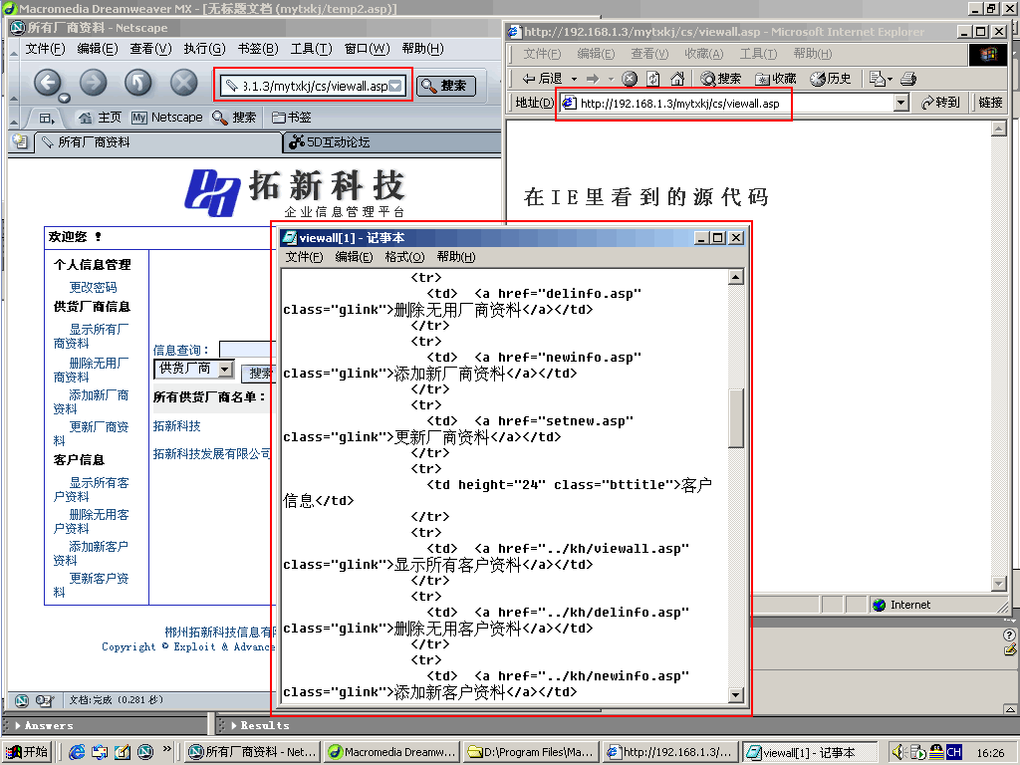Open 供货厂商 dropdown
Image resolution: width=1020 pixels, height=765 pixels.
pyautogui.click(x=194, y=369)
